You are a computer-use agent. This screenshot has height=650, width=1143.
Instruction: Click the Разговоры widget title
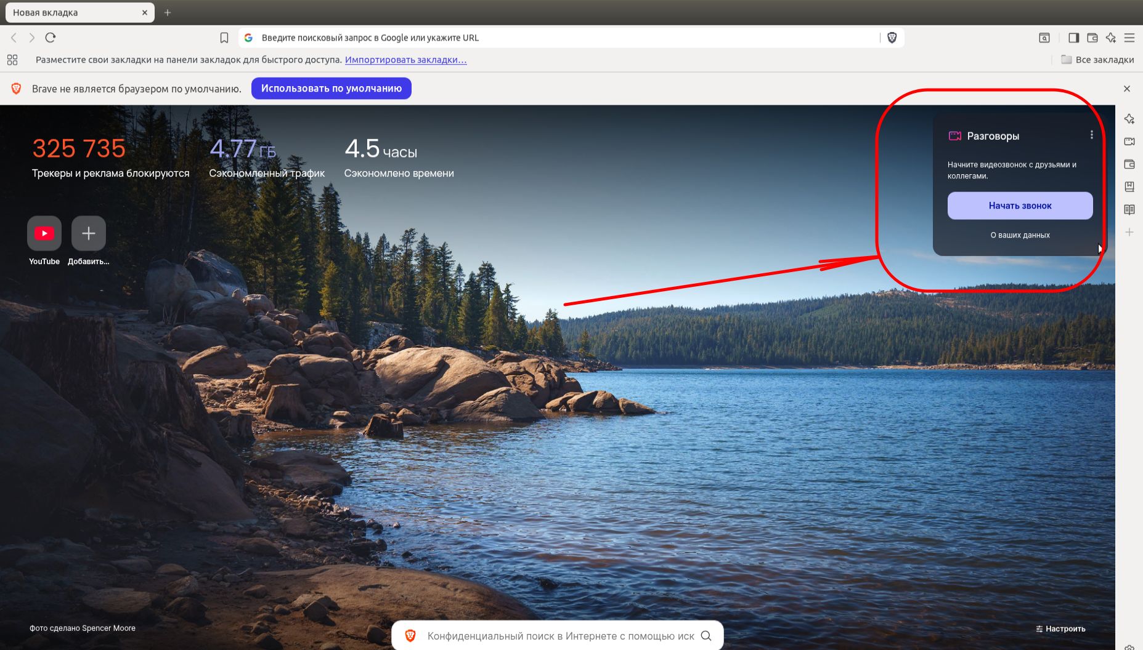click(x=993, y=136)
